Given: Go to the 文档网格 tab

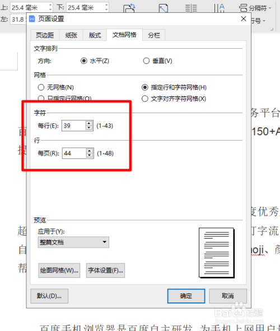Looking at the screenshot, I should pos(124,35).
